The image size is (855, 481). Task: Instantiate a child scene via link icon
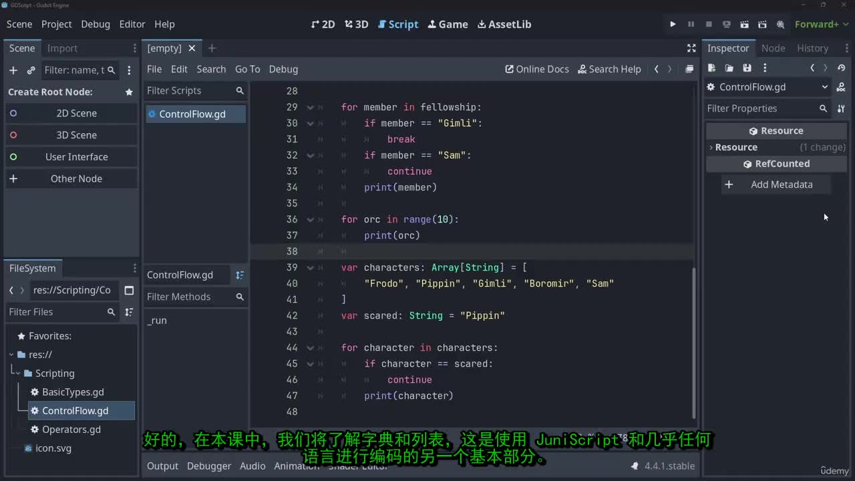coord(31,70)
